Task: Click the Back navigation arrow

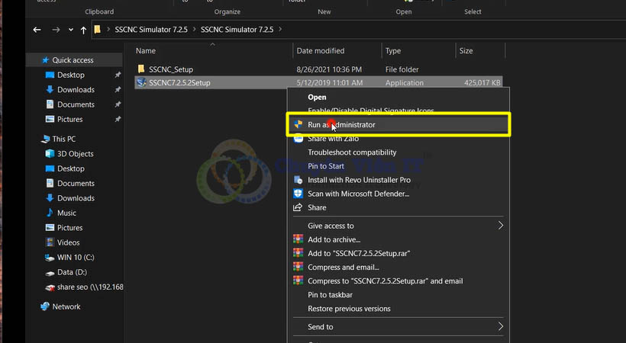Action: pyautogui.click(x=37, y=30)
